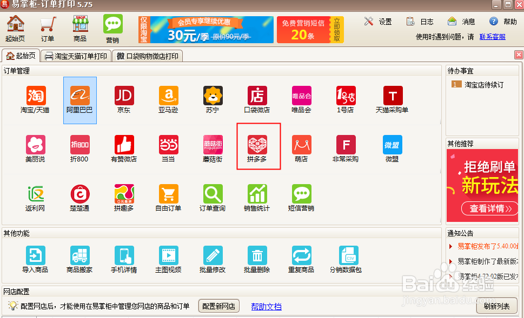Viewport: 524px width, 318px height.
Task: Select the 阿里巴巴 platform icon
Action: 79,100
